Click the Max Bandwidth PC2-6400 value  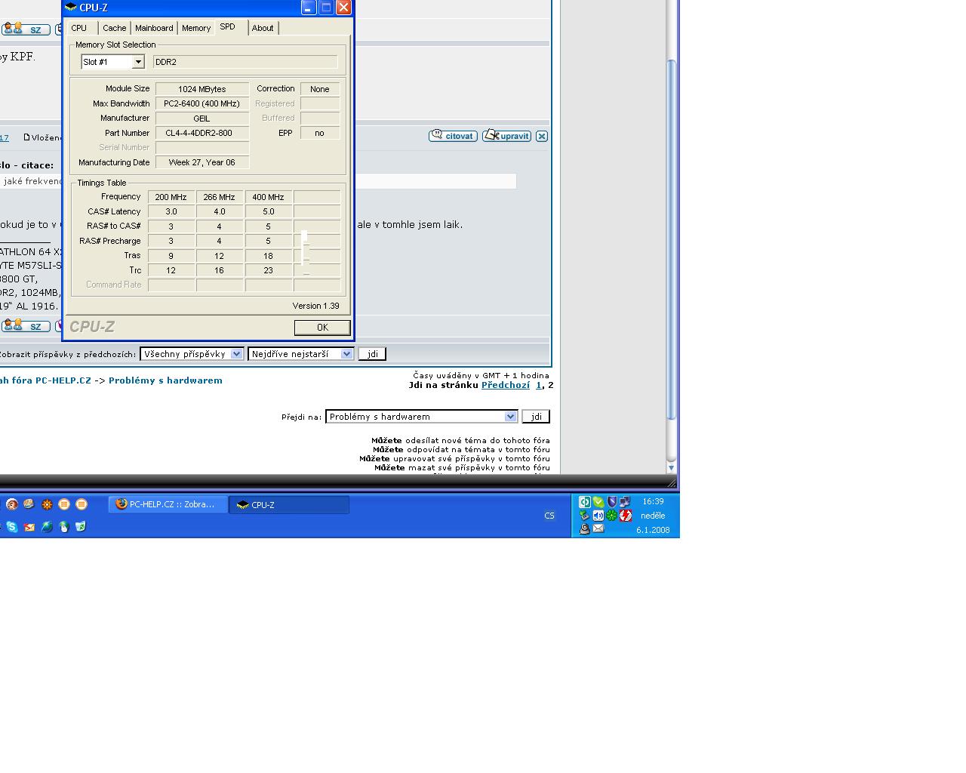pos(202,103)
